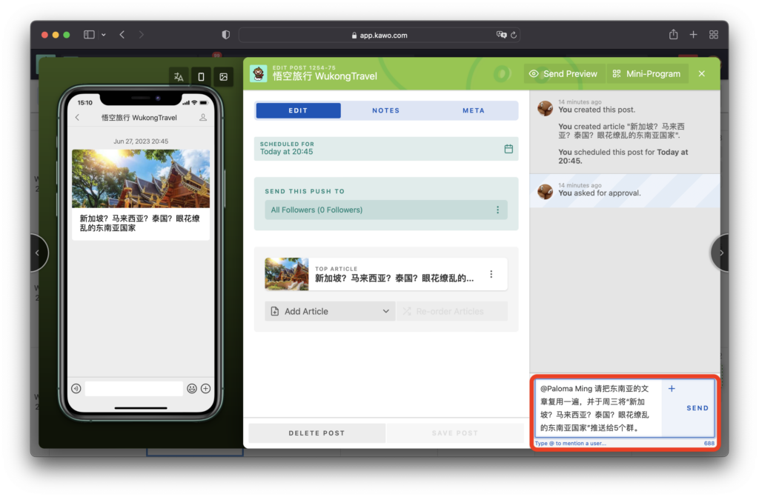Screen dimensions: 759x497
Task: Click the Re-order Articles button
Action: [452, 311]
